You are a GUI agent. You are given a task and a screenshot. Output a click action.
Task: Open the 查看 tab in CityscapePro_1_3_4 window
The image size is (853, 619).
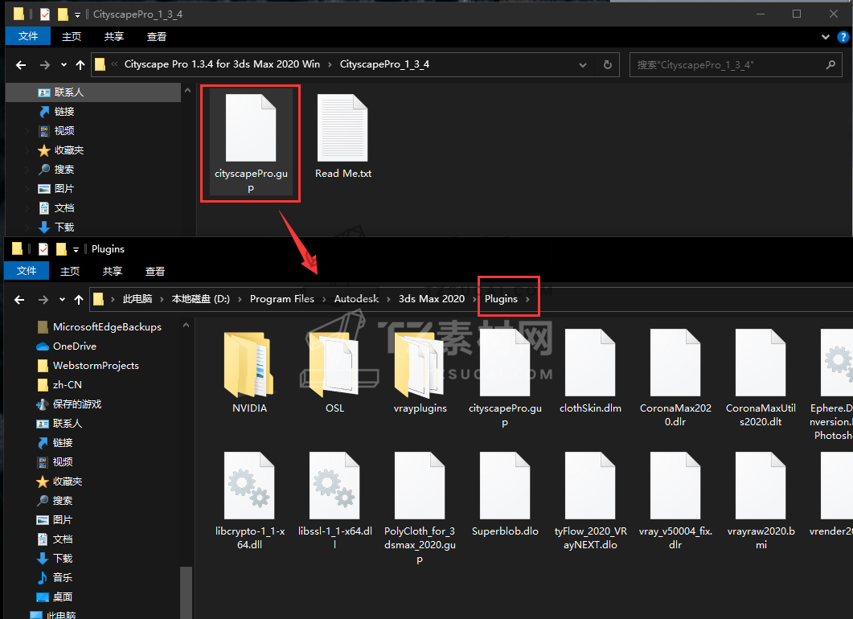click(x=156, y=36)
